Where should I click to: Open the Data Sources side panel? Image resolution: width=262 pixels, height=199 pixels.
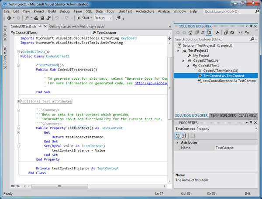(5, 57)
